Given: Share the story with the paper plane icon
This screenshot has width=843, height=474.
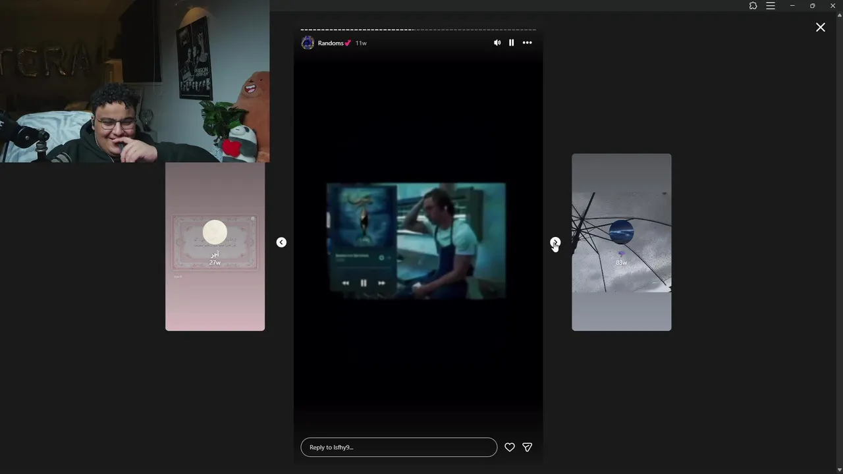Looking at the screenshot, I should point(527,447).
